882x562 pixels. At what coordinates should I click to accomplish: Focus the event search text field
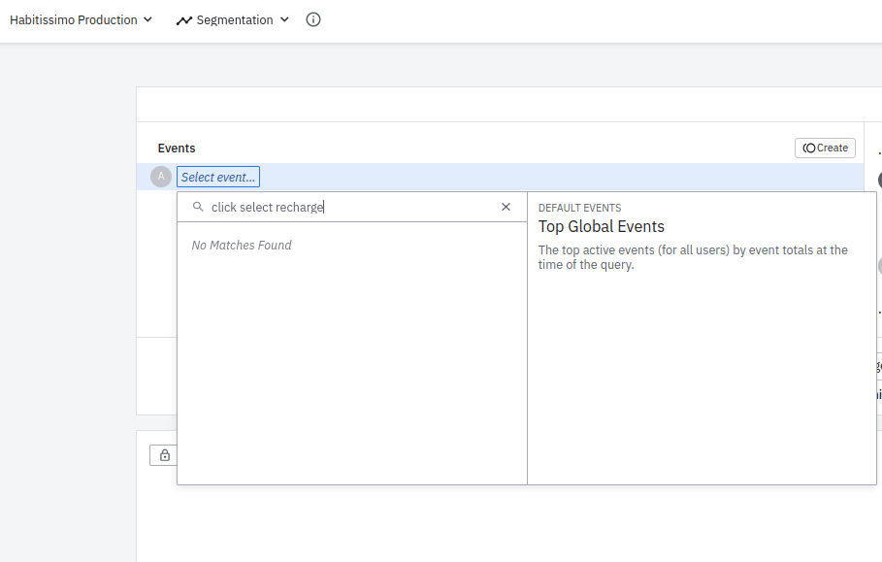(x=349, y=207)
